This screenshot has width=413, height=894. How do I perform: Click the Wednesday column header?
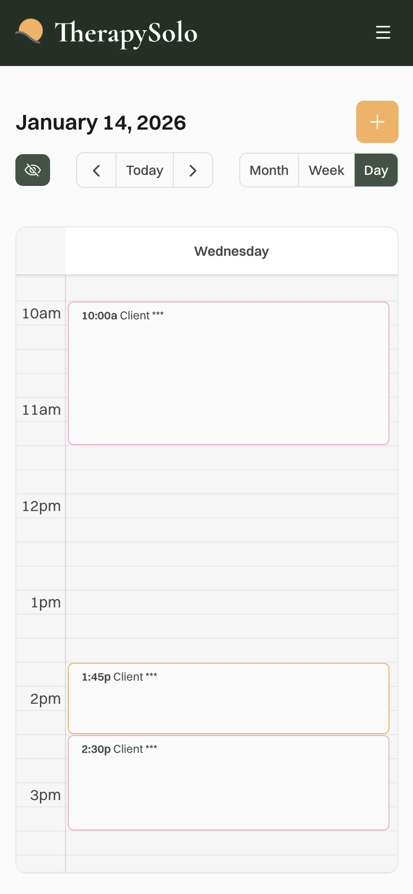[232, 251]
